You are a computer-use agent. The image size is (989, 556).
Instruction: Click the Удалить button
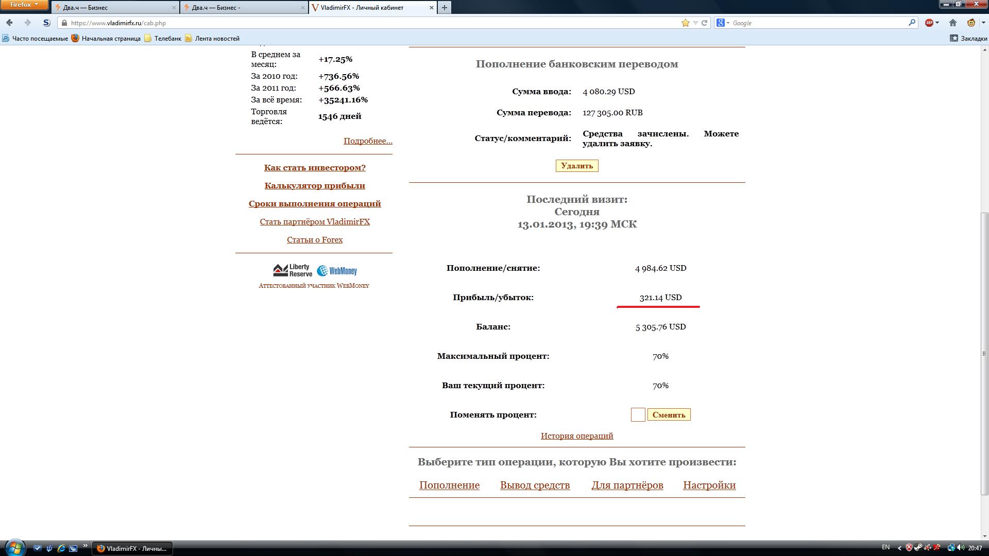pos(576,166)
